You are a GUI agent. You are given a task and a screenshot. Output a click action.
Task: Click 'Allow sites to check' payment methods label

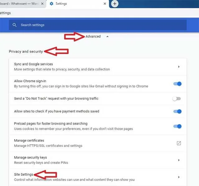[x=57, y=111]
